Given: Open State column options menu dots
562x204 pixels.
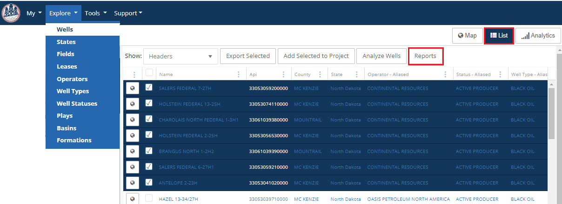Looking at the screenshot, I should point(356,74).
